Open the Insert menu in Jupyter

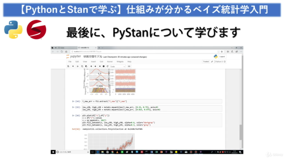click(94, 62)
